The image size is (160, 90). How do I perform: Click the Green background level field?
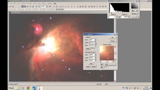pos(92,58)
